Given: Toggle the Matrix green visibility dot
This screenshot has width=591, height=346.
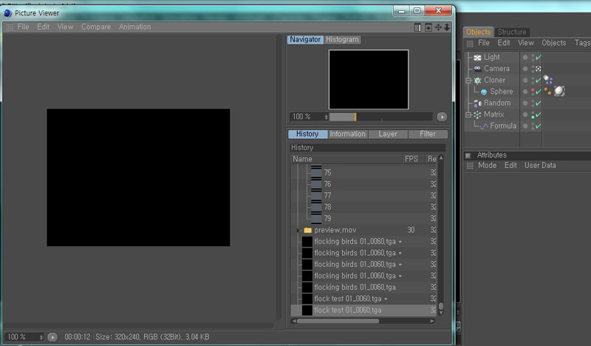Looking at the screenshot, I should pyautogui.click(x=533, y=117).
